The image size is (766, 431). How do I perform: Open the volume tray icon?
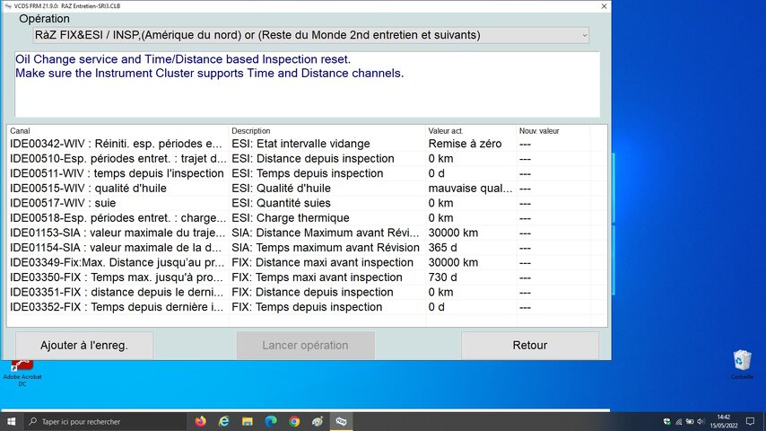tap(701, 422)
